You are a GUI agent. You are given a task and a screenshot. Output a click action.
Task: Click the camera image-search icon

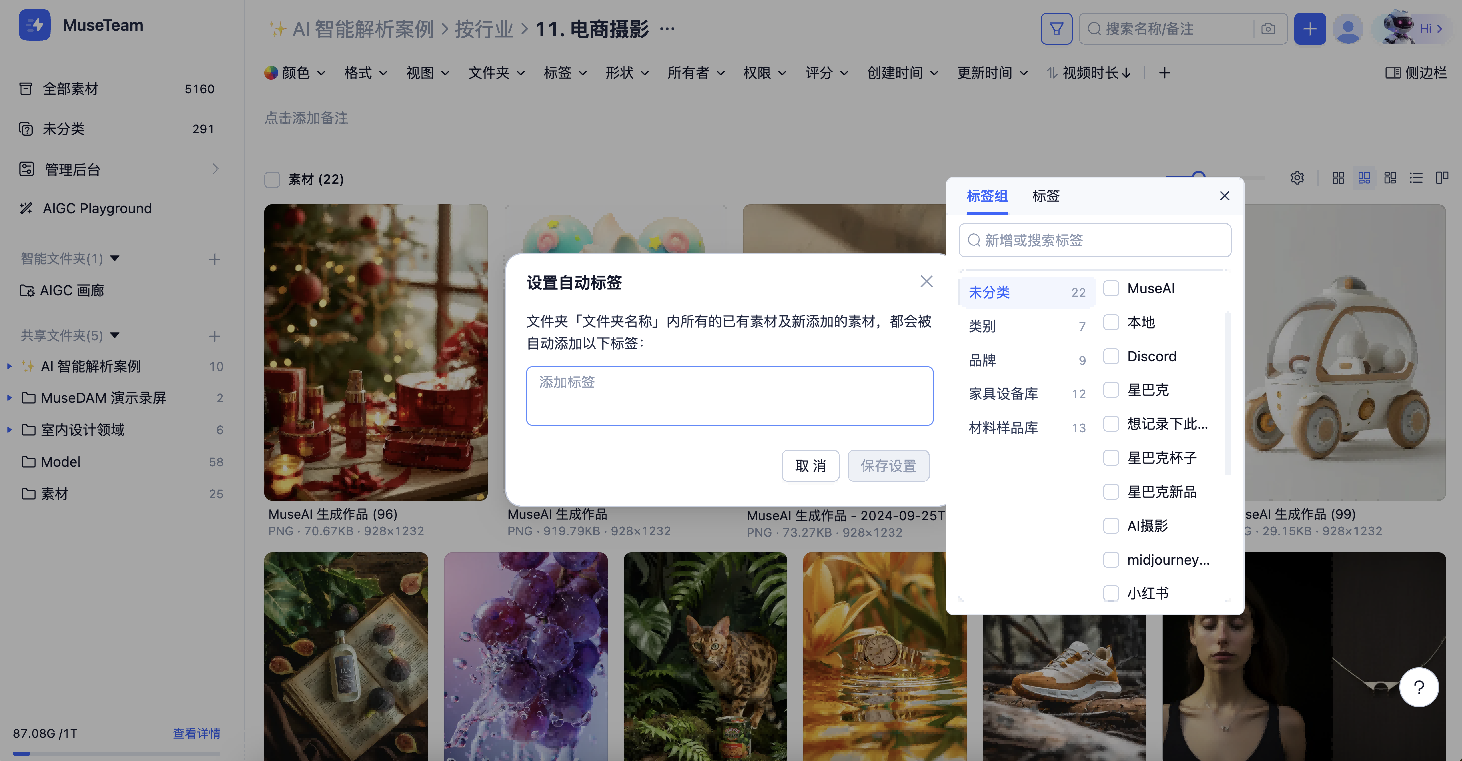1268,29
